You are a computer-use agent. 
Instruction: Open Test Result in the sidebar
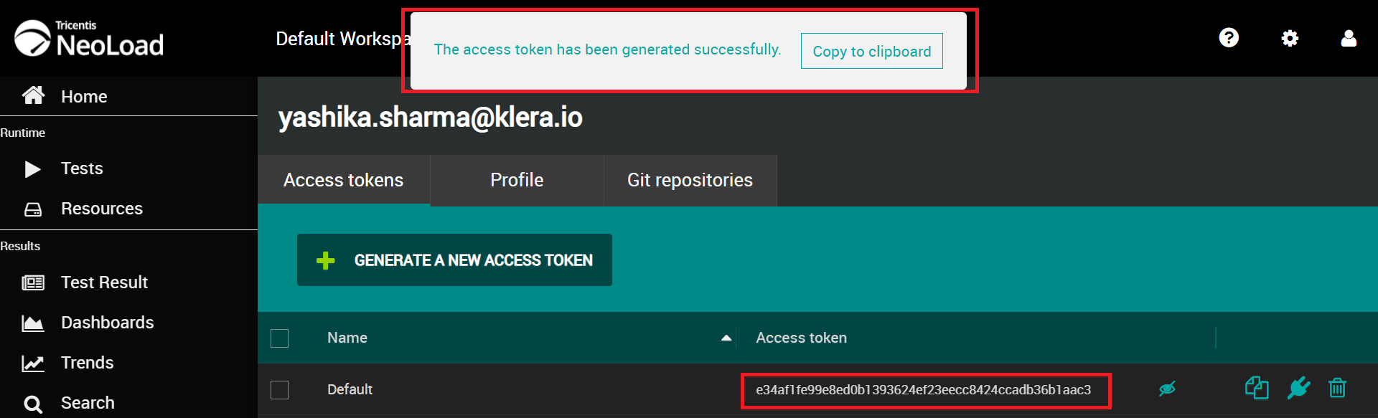point(104,282)
